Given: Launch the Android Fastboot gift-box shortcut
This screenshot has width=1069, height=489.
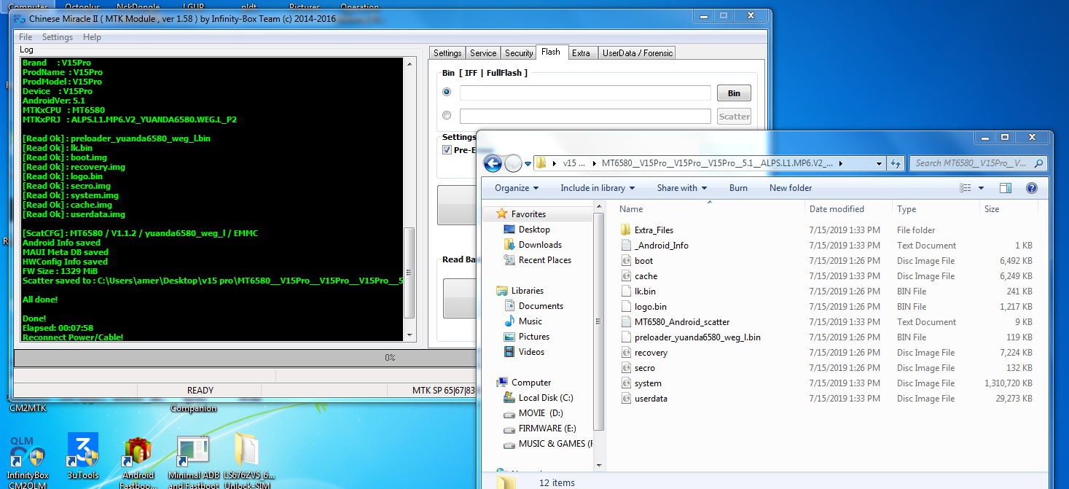Looking at the screenshot, I should point(138,461).
